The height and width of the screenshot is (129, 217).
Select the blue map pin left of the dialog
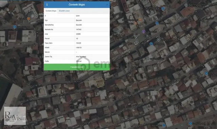coord(15,27)
